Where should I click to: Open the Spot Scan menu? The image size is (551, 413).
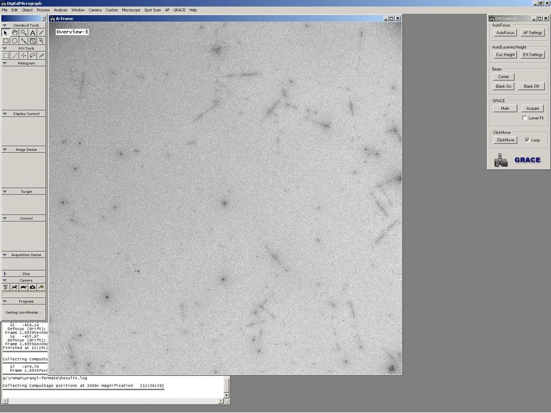point(152,10)
